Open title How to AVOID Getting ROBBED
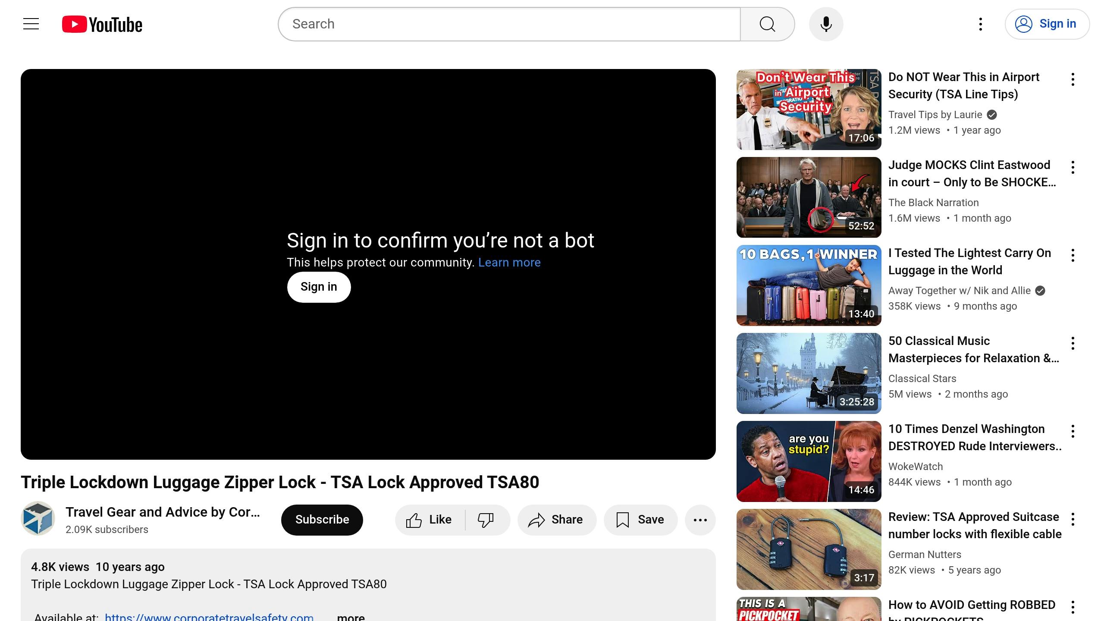The height and width of the screenshot is (621, 1104). coord(972,609)
